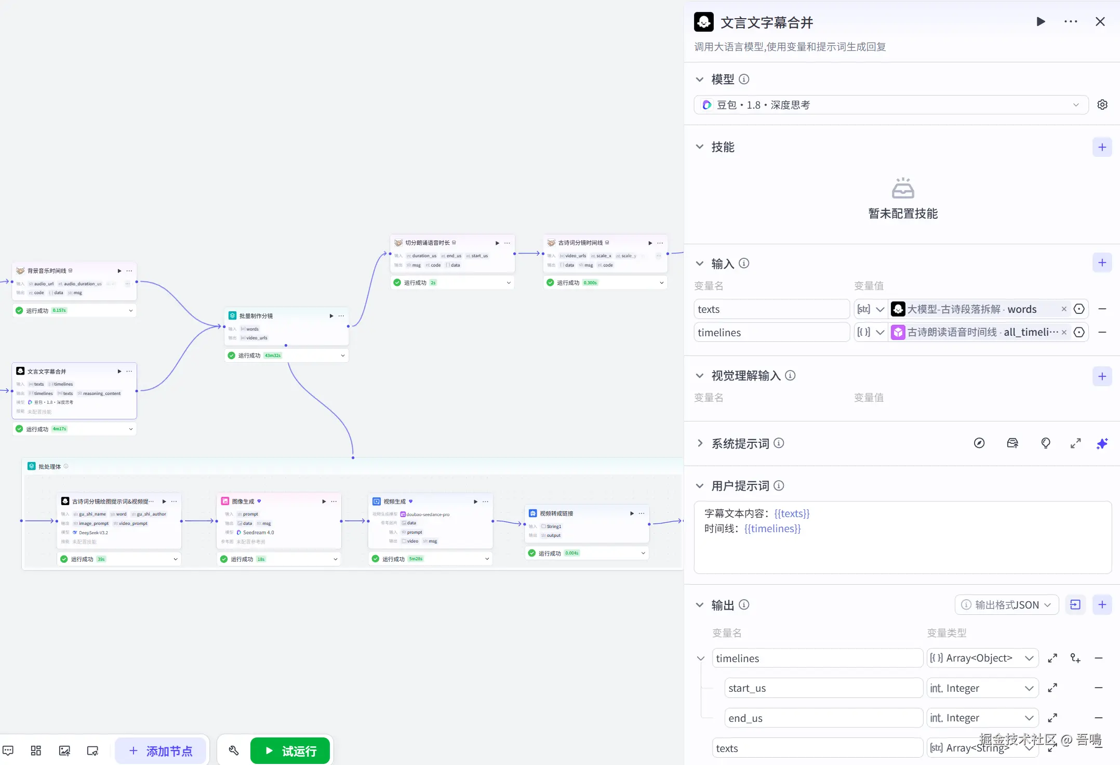Open more options menu in panel header
The height and width of the screenshot is (765, 1120).
click(1071, 22)
